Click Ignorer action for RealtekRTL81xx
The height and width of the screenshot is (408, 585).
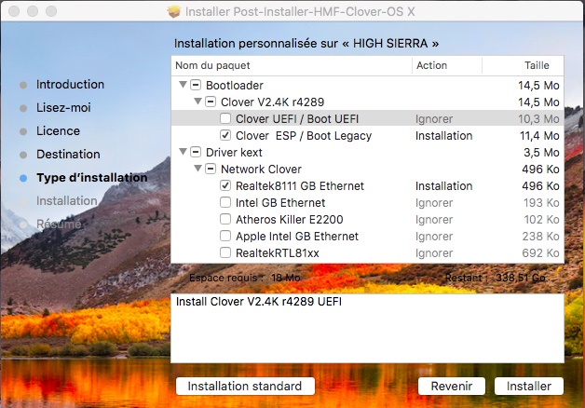(x=434, y=253)
